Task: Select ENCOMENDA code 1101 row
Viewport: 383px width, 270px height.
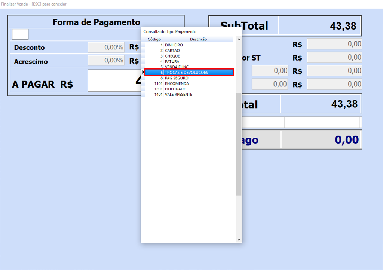Action: pos(177,83)
